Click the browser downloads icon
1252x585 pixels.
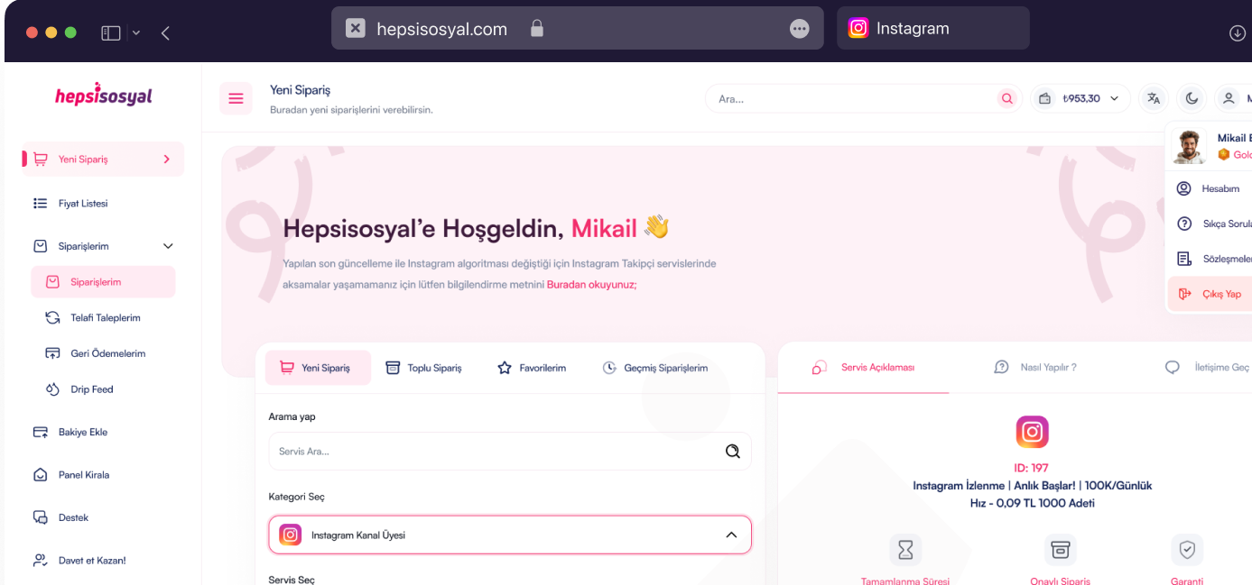(x=1237, y=33)
